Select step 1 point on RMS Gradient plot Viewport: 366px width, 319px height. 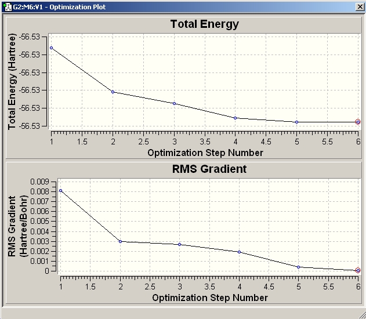coord(61,191)
